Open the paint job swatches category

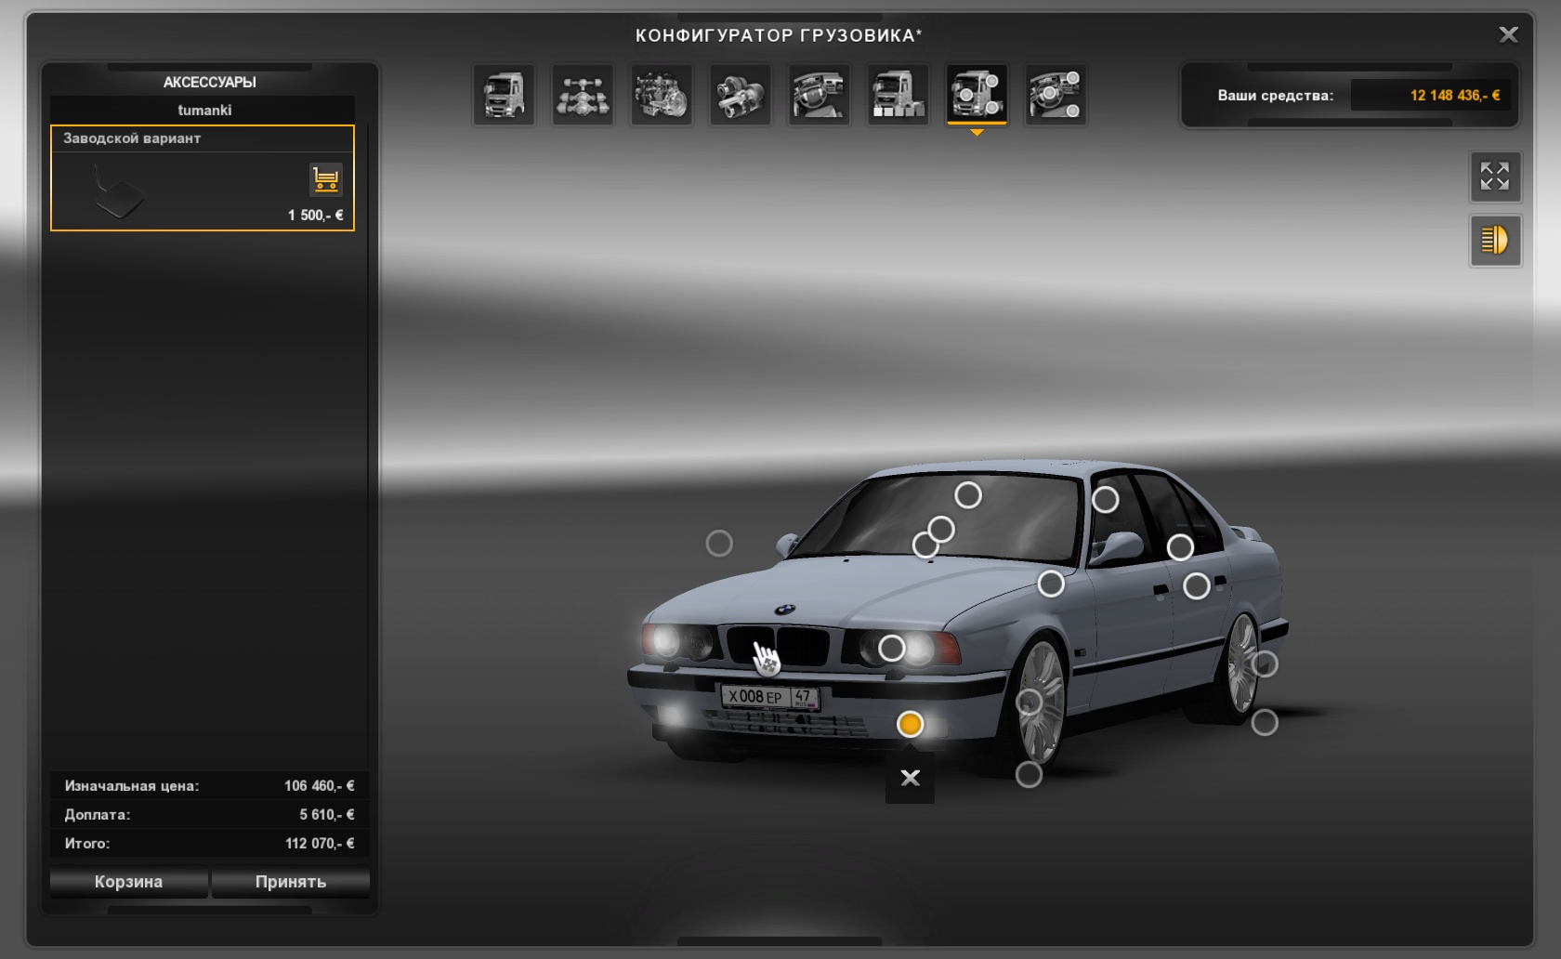click(899, 95)
